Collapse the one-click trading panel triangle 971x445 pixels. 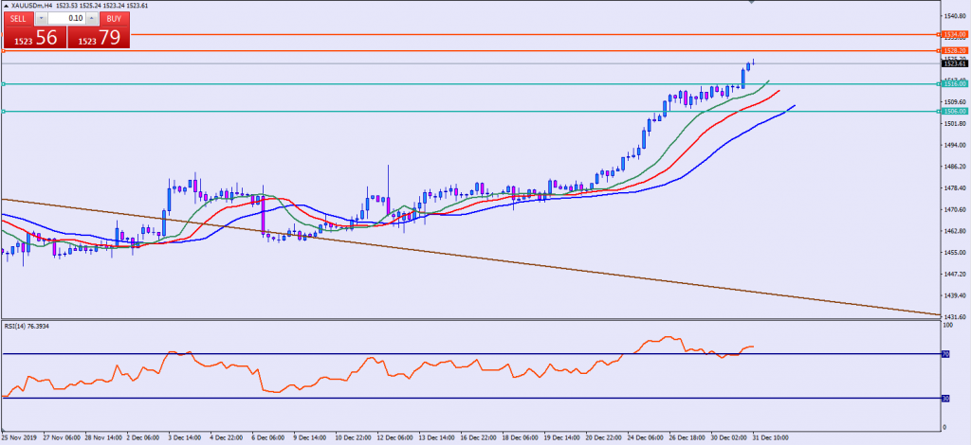coord(5,6)
